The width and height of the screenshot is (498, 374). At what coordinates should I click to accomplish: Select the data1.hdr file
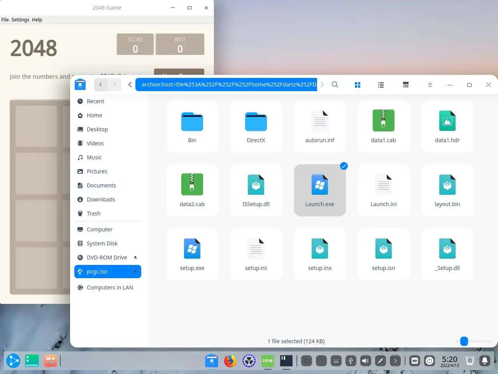click(x=447, y=127)
